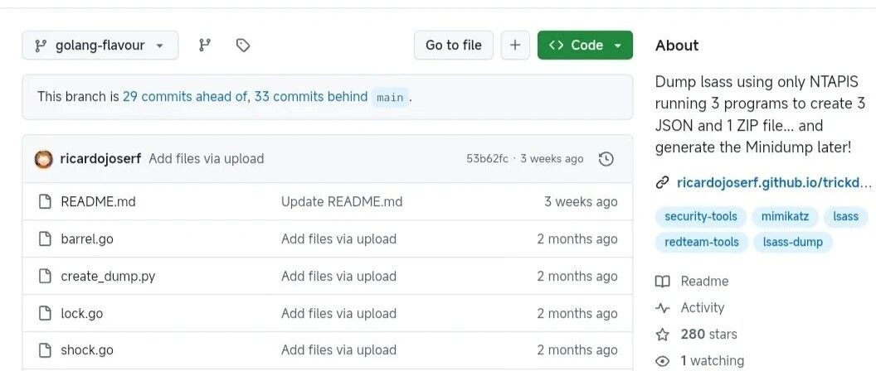Viewport: 876px width, 371px height.
Task: Open the 29 commits ahead of link
Action: pyautogui.click(x=186, y=97)
